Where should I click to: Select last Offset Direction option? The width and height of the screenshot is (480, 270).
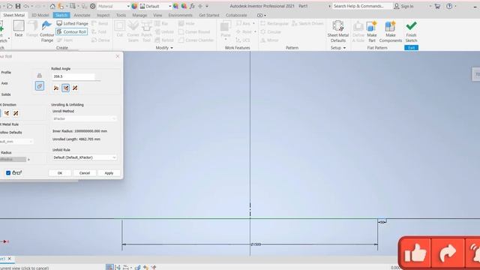(x=16, y=113)
